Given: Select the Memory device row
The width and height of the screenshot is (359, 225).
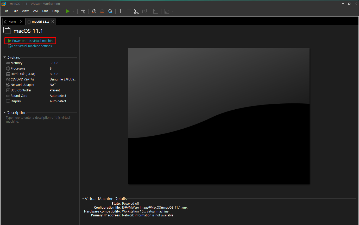Looking at the screenshot, I should (41, 63).
